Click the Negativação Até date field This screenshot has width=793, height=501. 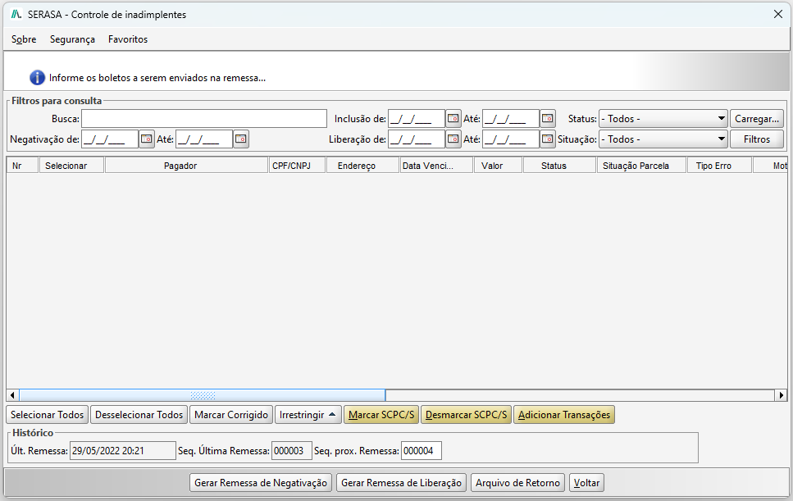(x=204, y=139)
